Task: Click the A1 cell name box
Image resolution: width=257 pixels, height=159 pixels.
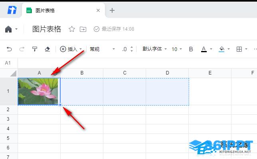Action: pyautogui.click(x=8, y=63)
